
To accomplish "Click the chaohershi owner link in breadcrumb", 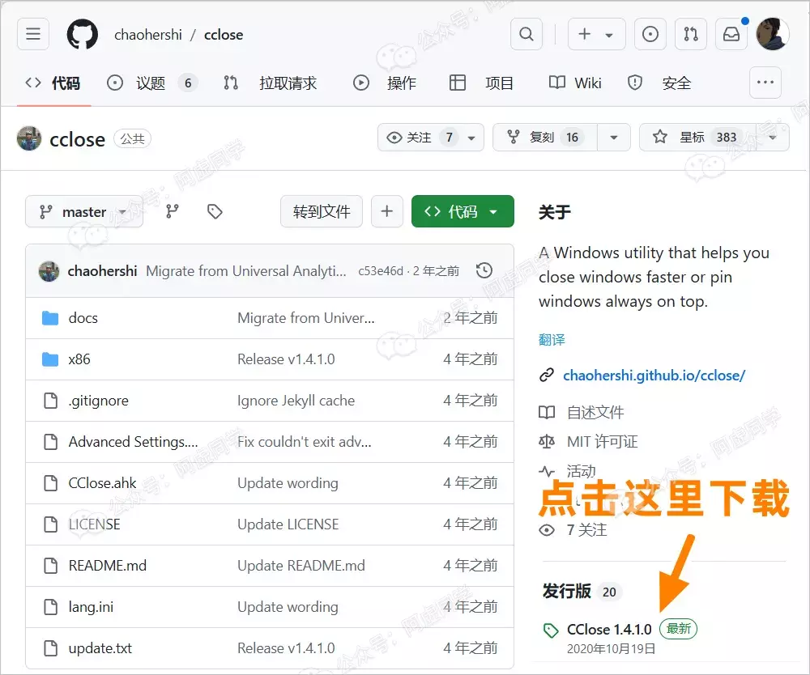I will [147, 35].
